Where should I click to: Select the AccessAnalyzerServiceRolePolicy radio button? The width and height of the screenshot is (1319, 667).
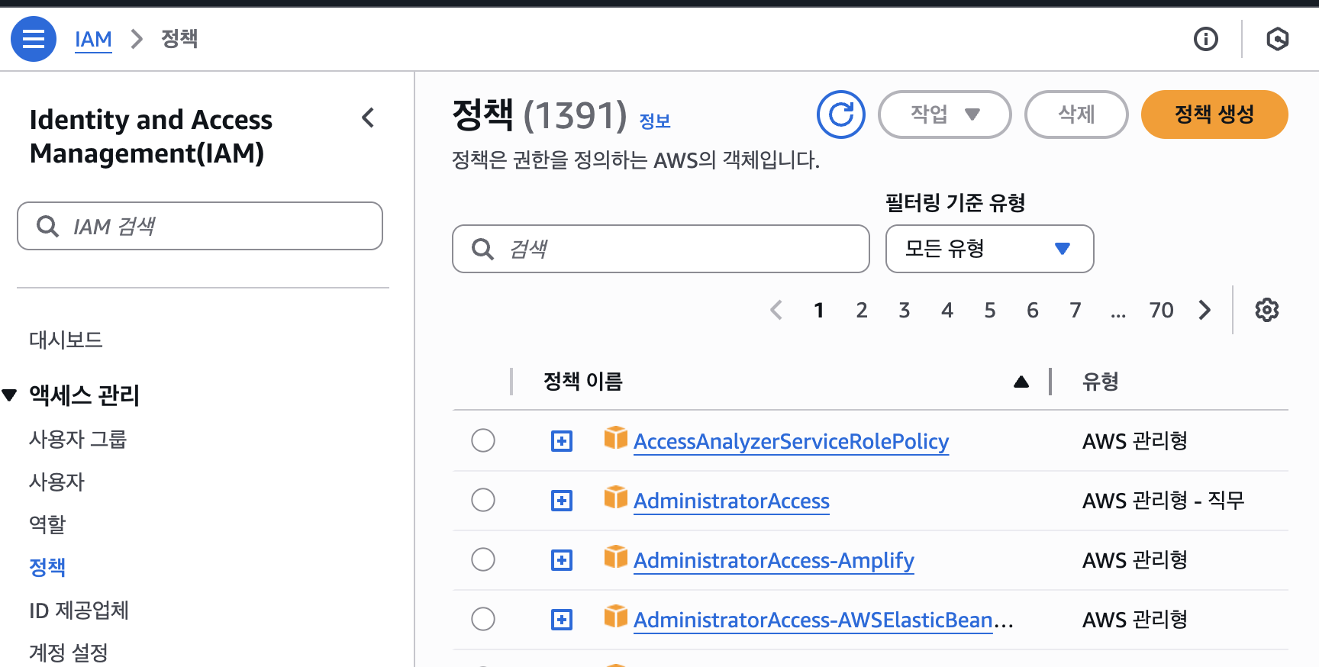tap(483, 441)
